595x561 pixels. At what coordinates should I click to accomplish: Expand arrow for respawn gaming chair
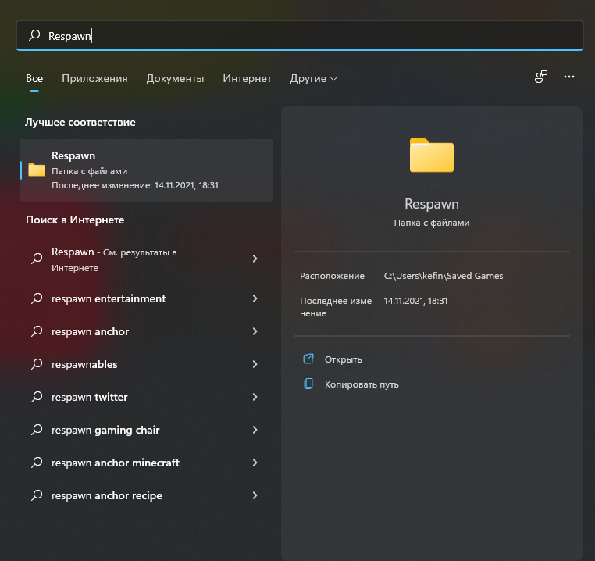point(255,431)
